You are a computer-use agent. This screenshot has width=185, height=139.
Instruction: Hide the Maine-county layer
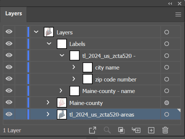9,102
